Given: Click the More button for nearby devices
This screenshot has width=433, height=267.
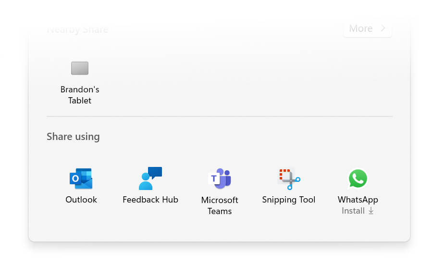Looking at the screenshot, I should pyautogui.click(x=367, y=29).
